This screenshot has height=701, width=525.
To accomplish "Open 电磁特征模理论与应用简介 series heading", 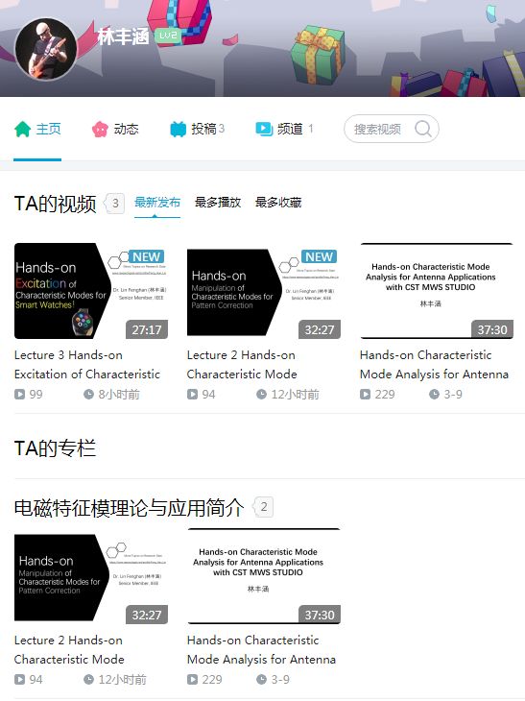I will pos(130,508).
